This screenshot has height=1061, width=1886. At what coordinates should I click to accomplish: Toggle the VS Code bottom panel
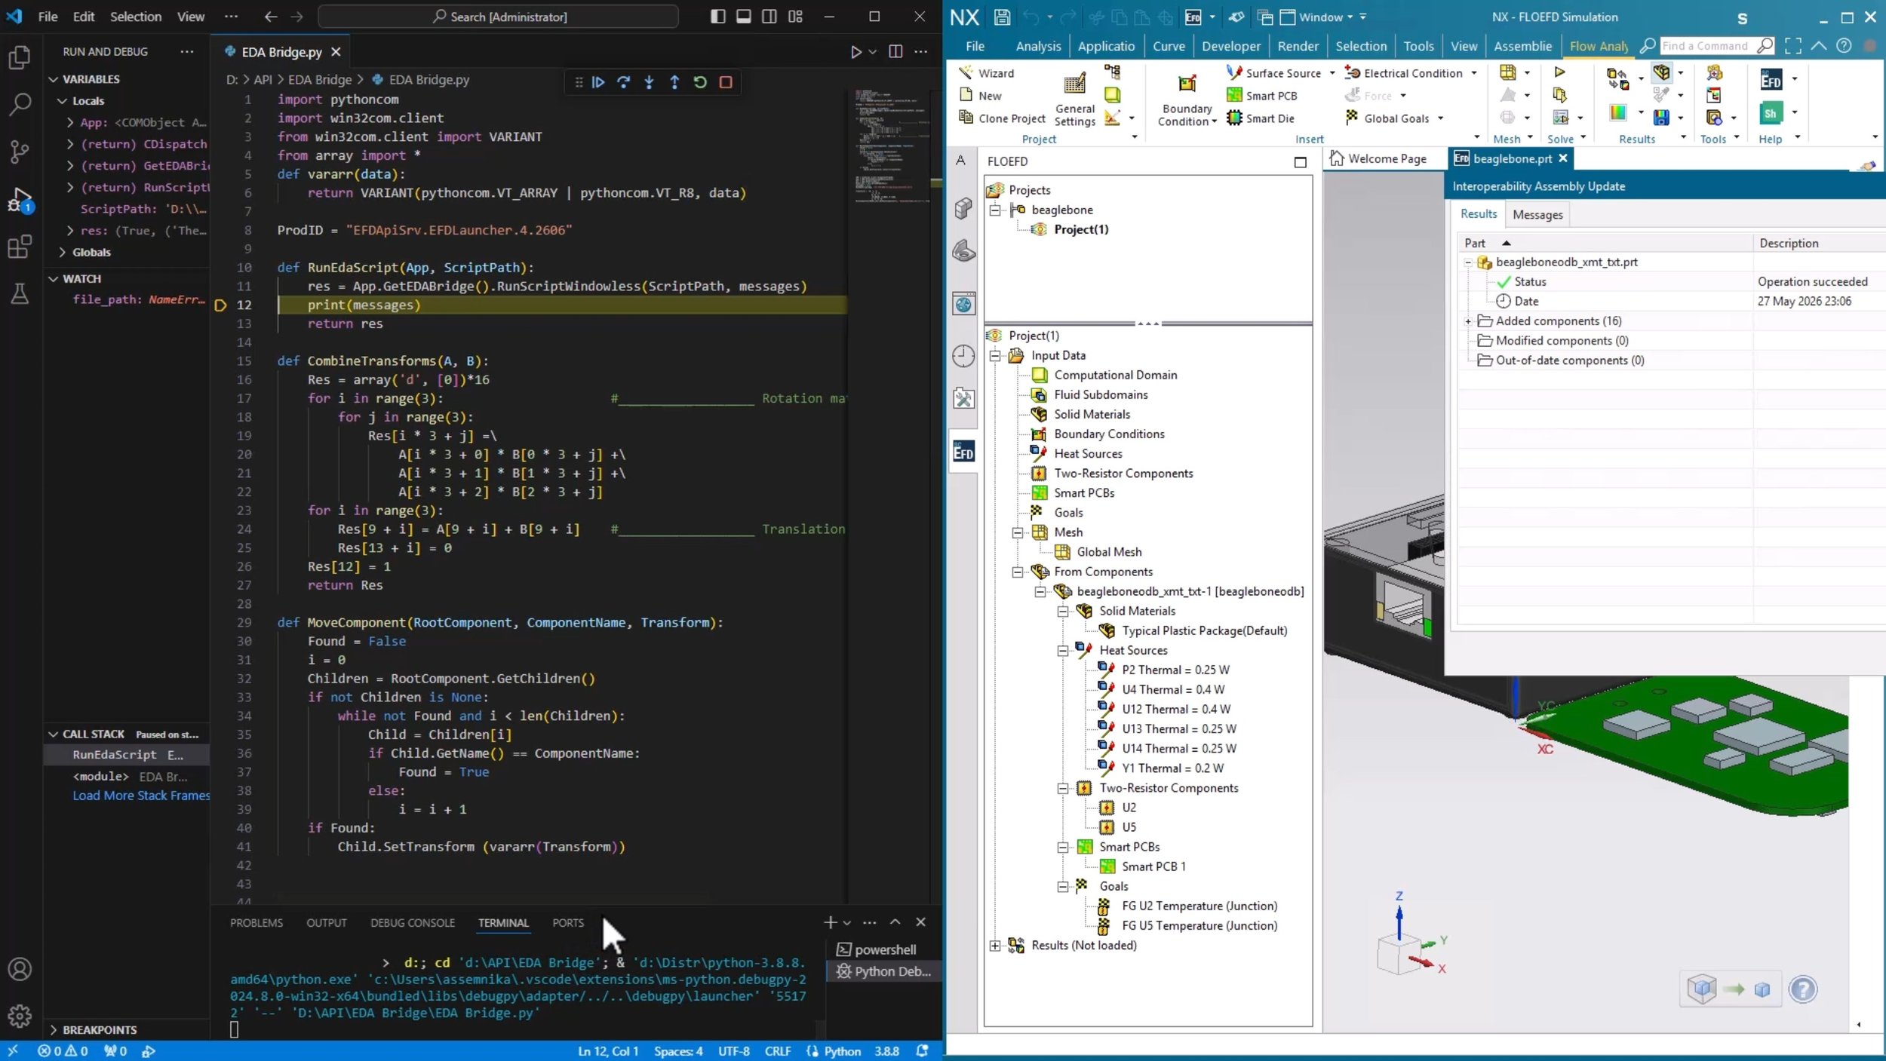(x=743, y=17)
